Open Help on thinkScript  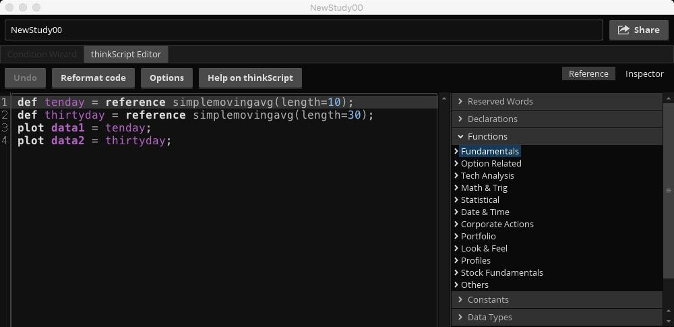click(x=250, y=78)
